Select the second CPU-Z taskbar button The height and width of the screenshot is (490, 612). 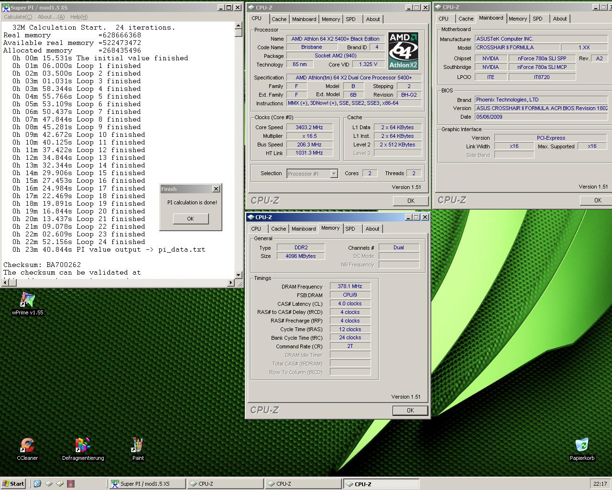[x=303, y=484]
